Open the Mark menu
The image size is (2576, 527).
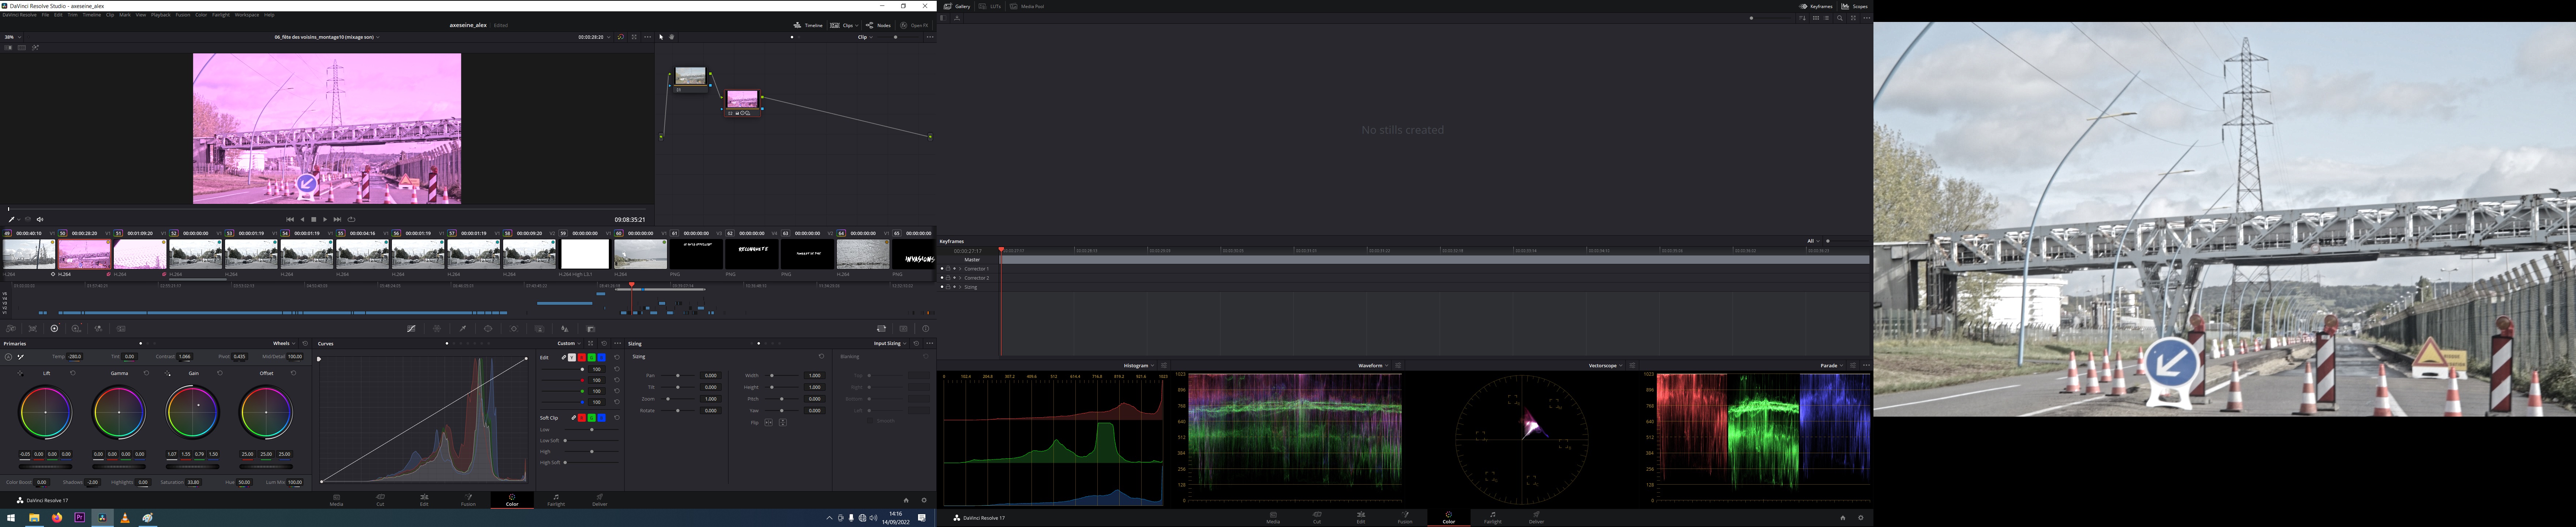click(x=125, y=15)
